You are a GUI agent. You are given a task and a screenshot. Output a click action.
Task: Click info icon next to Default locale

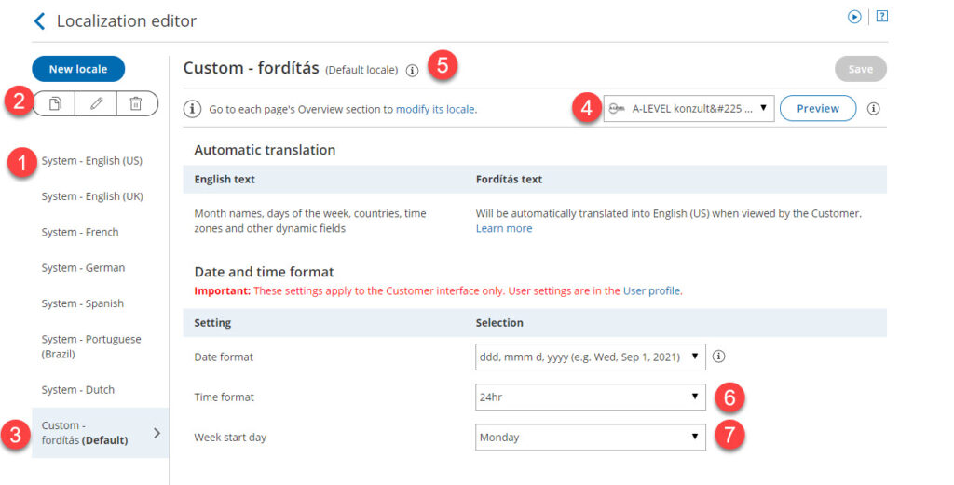point(412,70)
